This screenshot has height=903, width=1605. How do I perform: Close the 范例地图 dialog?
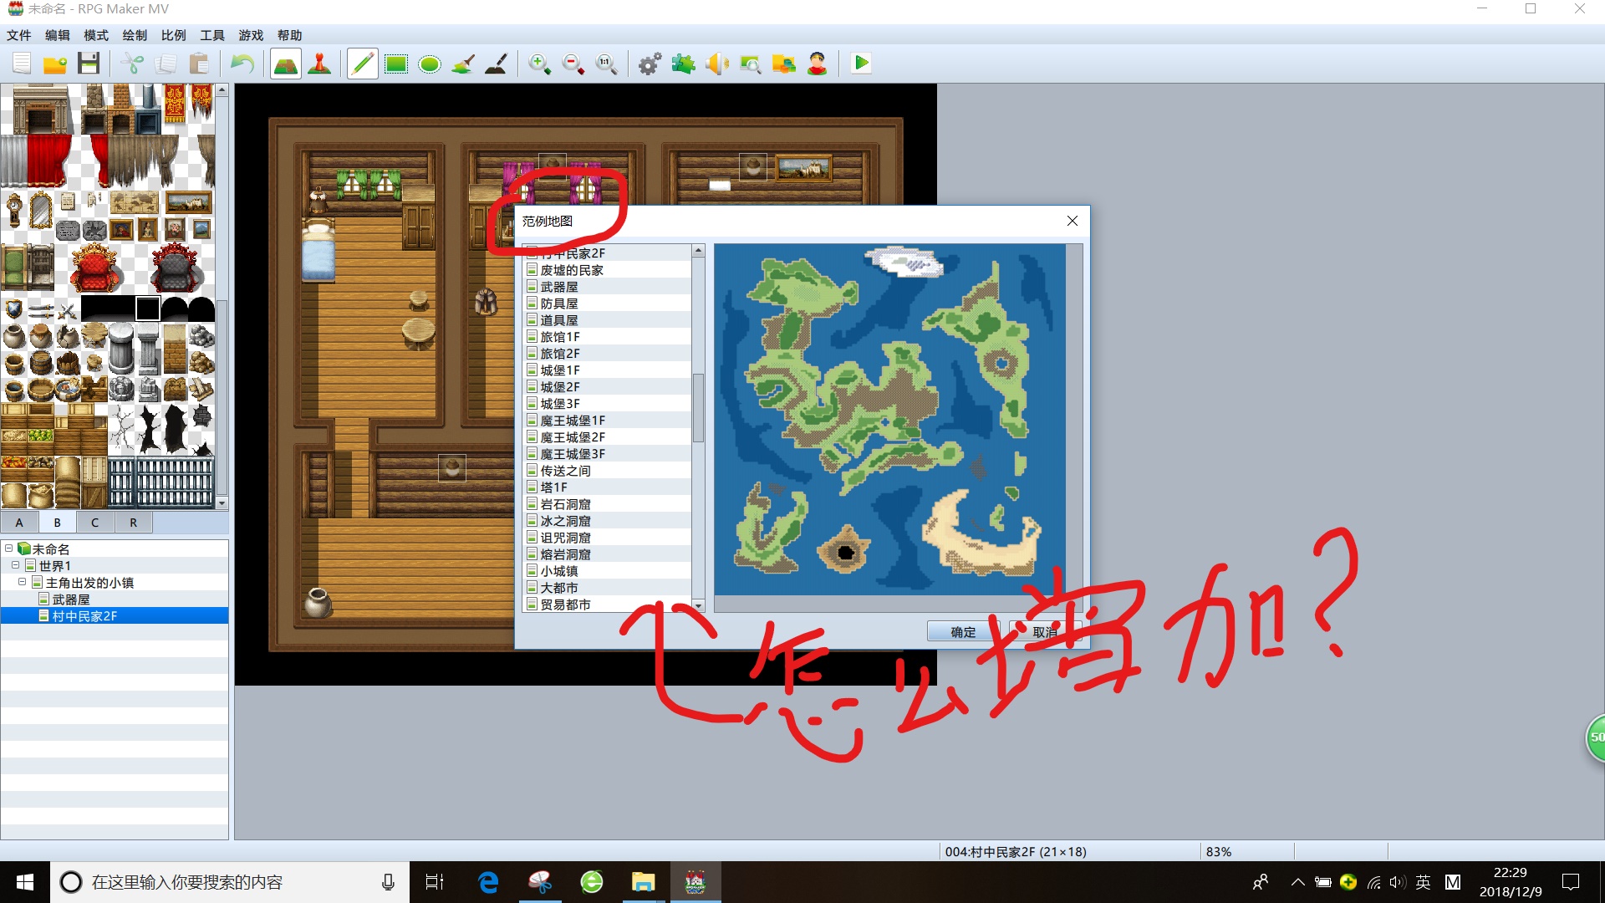tap(1073, 221)
